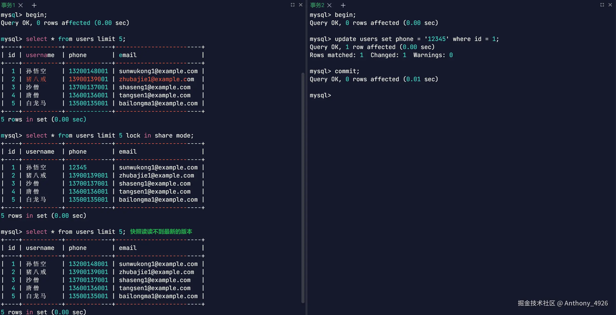Click the green 快照读读不到最新的版本 annotation
The image size is (616, 315).
click(x=161, y=232)
